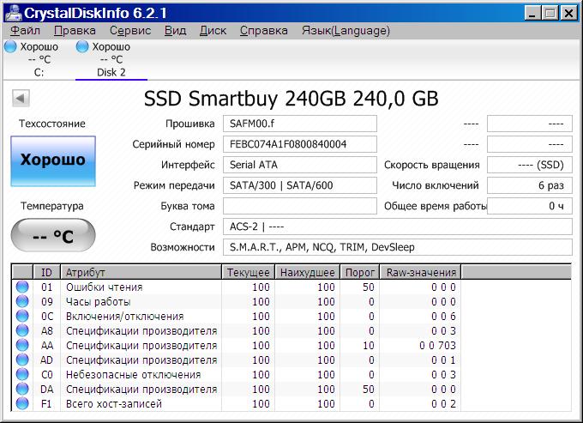
Task: Click the Raw-значения column header
Action: (x=420, y=272)
